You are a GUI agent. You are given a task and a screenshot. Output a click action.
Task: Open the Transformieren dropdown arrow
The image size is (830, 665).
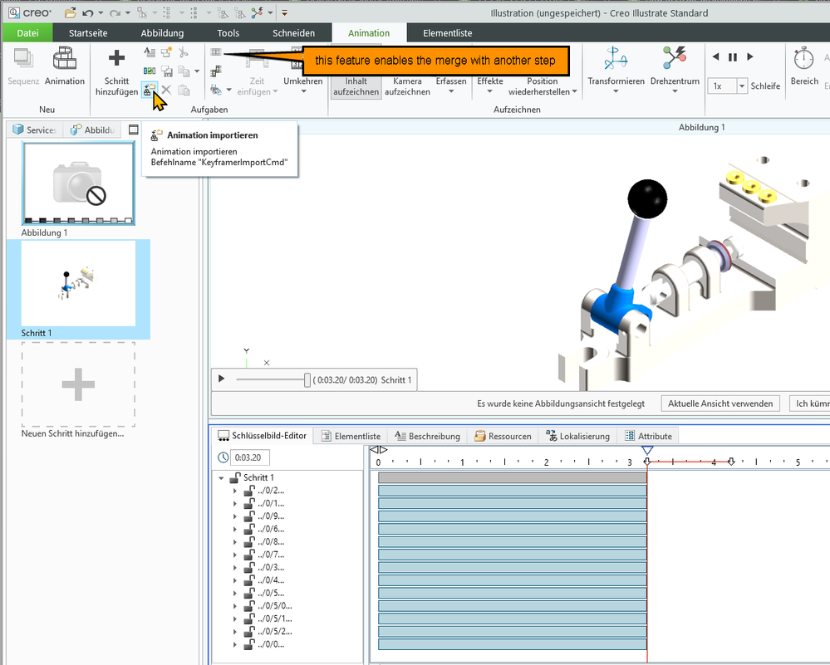pos(616,91)
